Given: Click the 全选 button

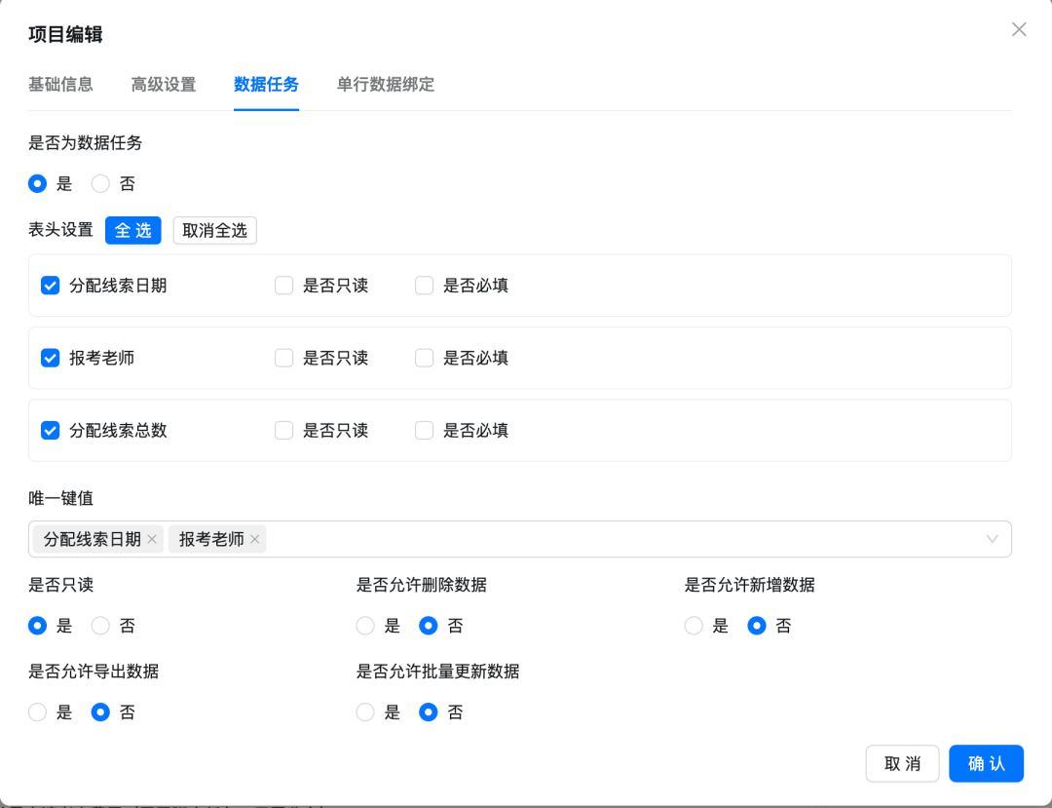Looking at the screenshot, I should 132,230.
